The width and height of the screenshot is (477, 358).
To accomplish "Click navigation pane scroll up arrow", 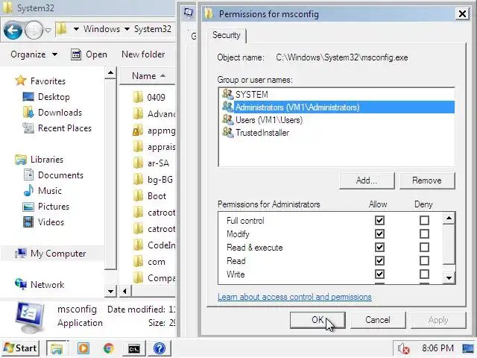I will [x=110, y=73].
